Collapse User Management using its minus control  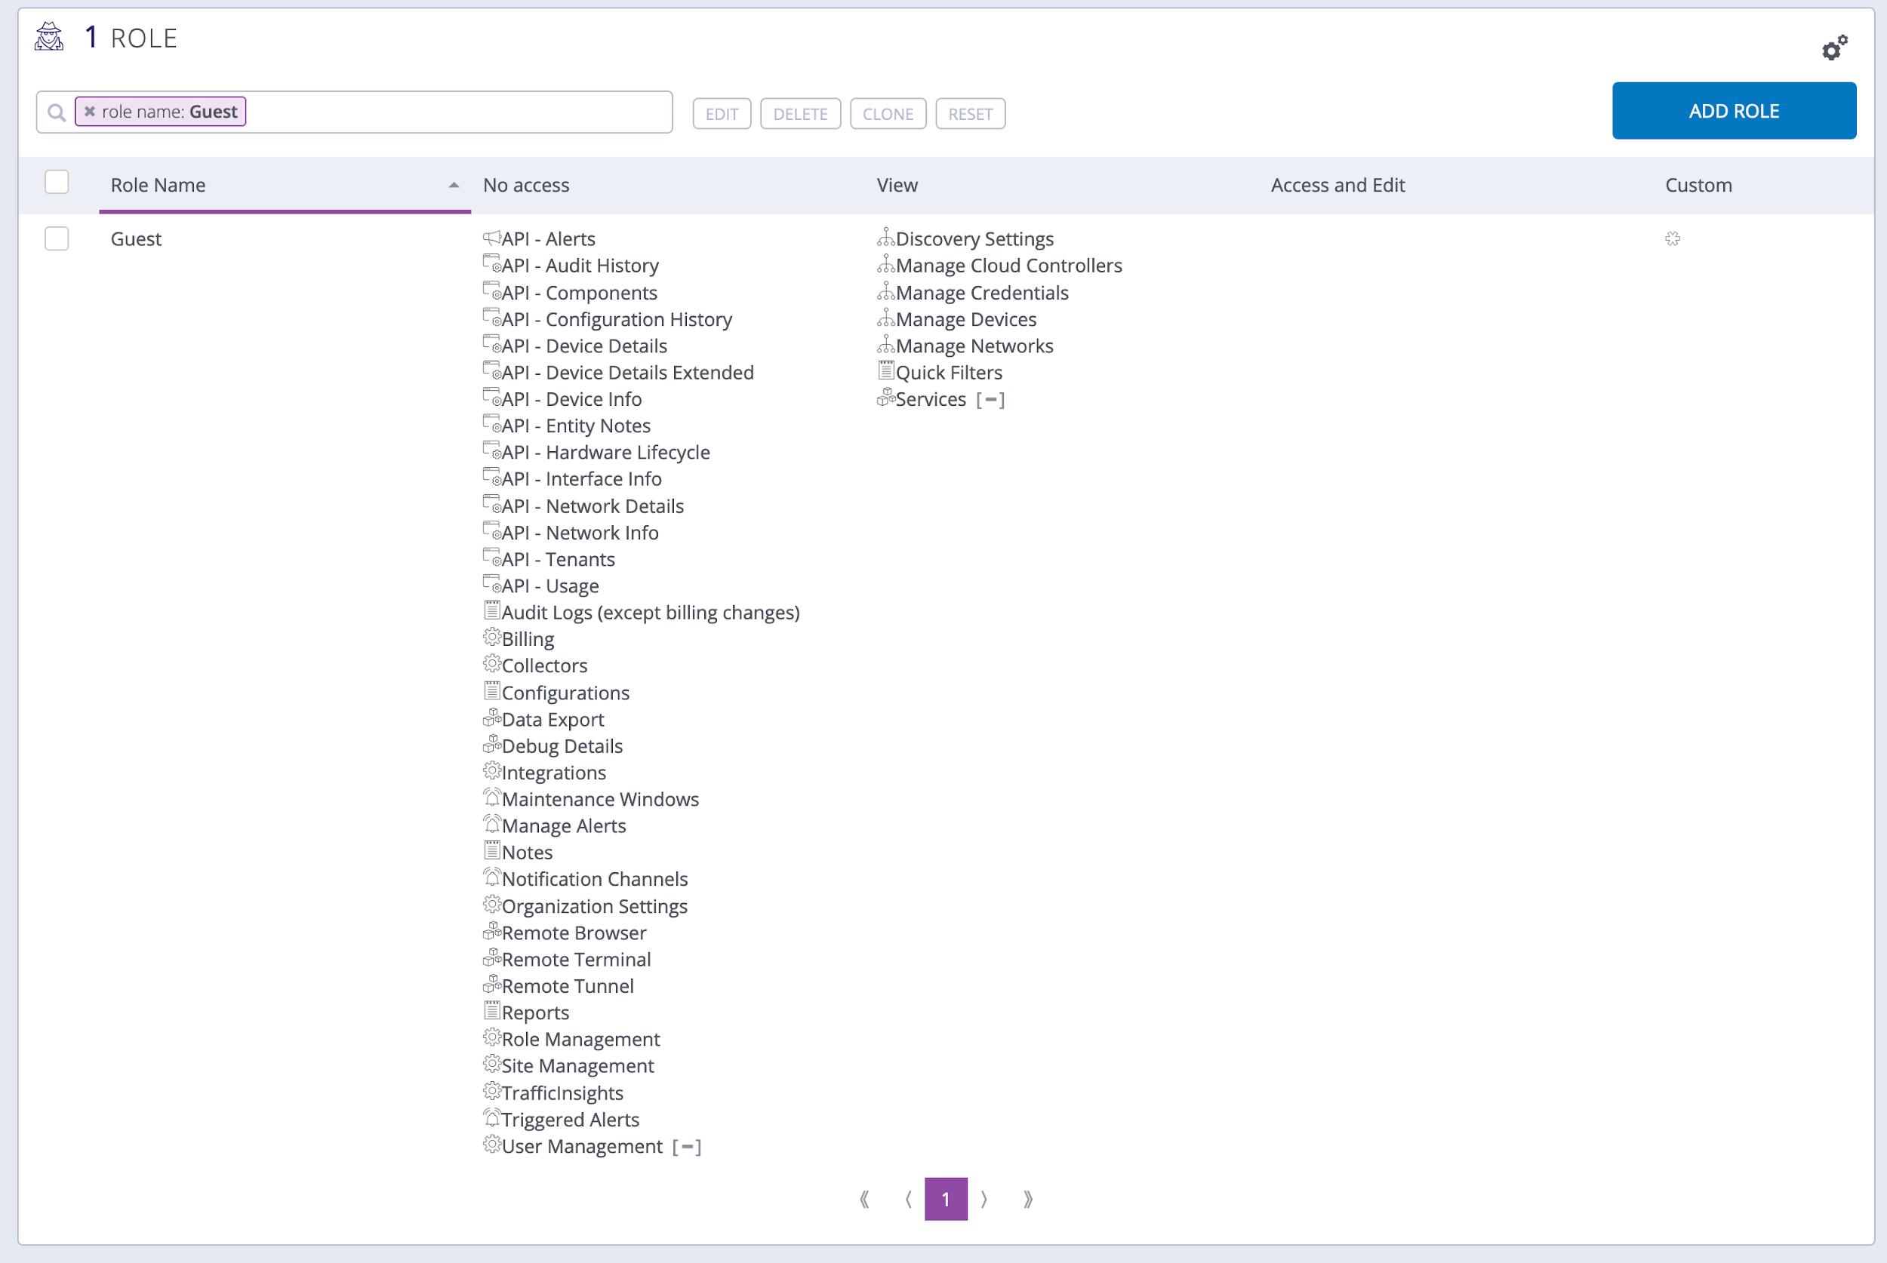(688, 1145)
